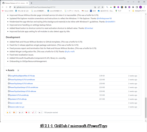Open @Svenlaa profile link
The image size is (147, 132).
(x=89, y=28)
